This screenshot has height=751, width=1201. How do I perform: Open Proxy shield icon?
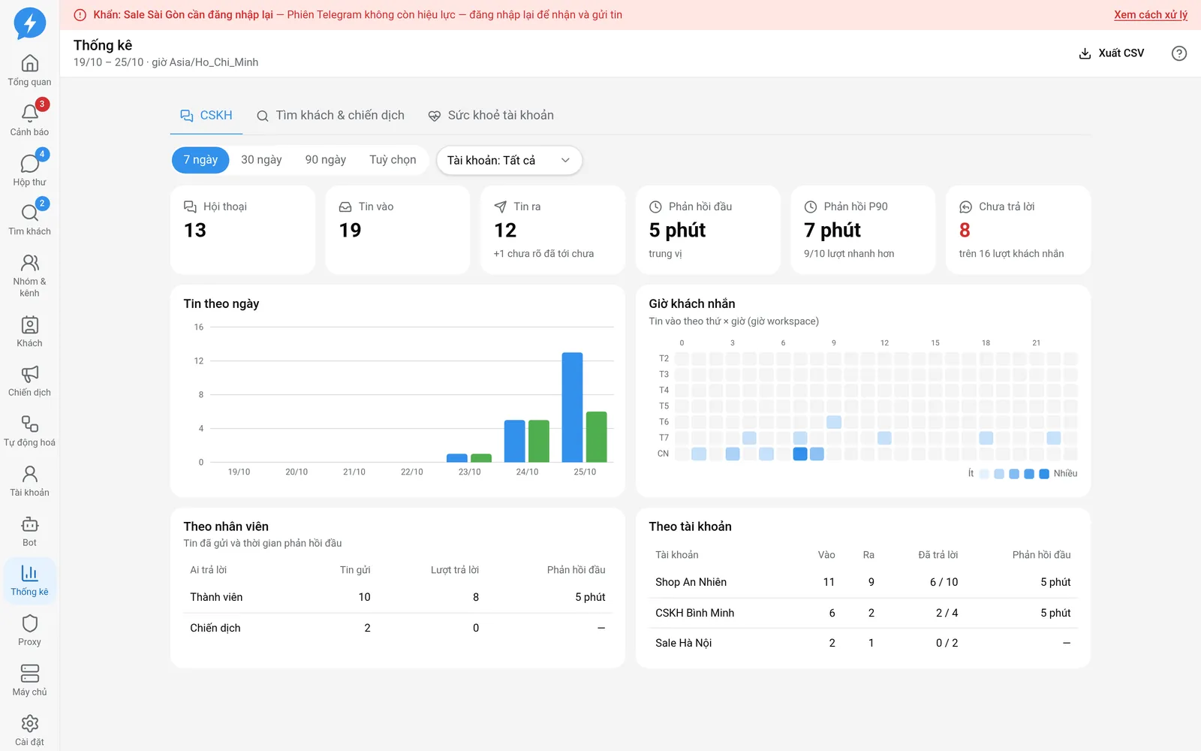pyautogui.click(x=30, y=631)
